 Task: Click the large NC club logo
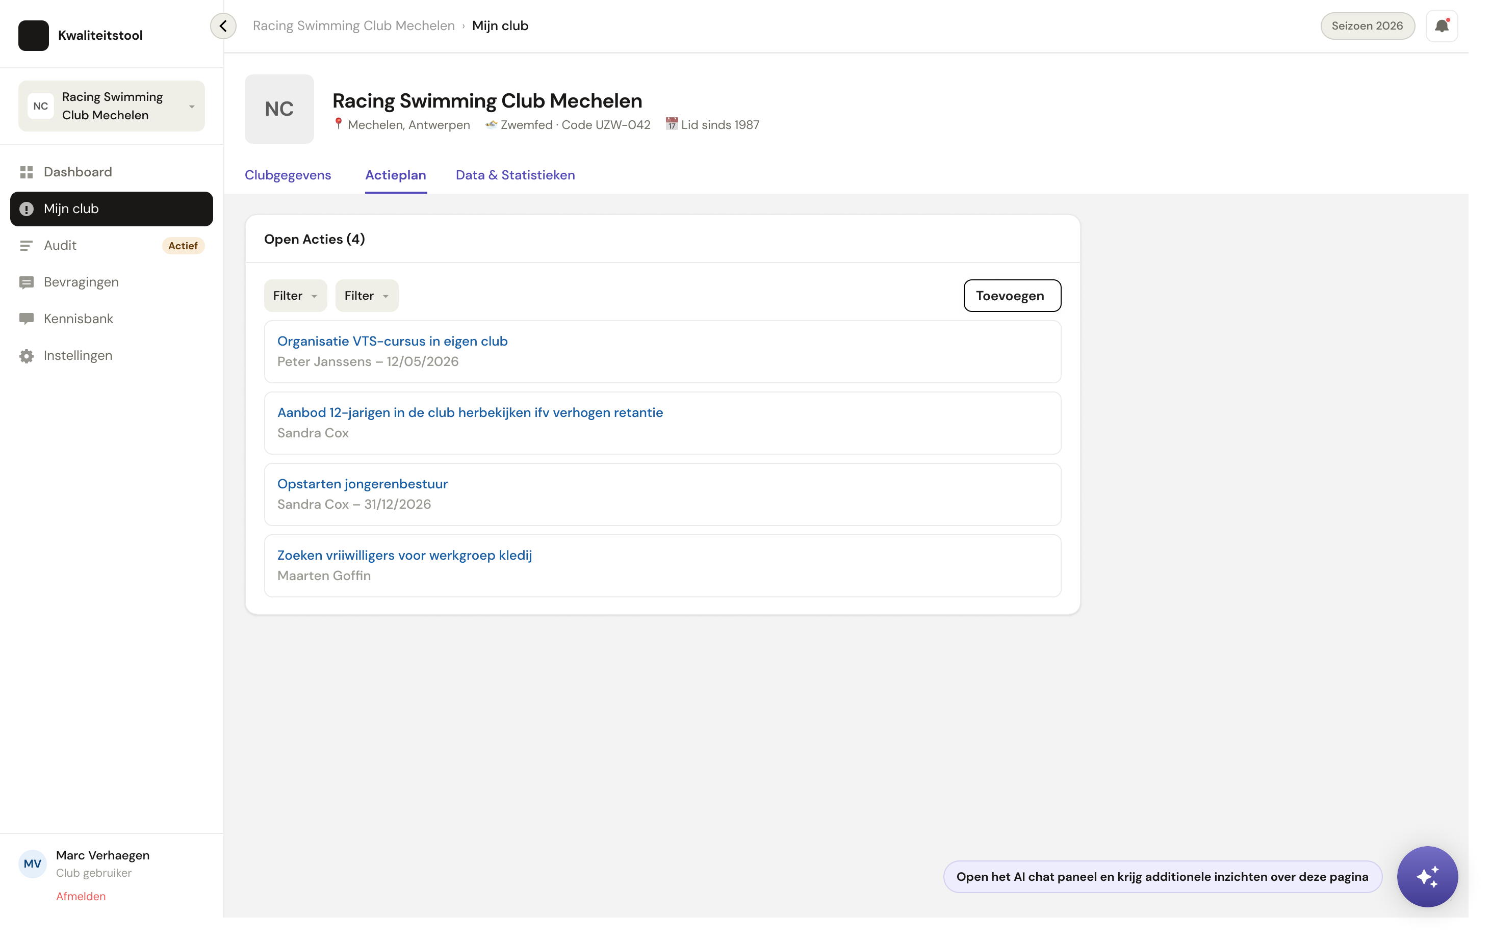(x=279, y=109)
